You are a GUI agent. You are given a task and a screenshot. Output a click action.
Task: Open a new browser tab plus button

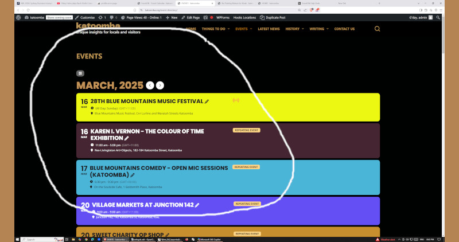[x=379, y=3]
